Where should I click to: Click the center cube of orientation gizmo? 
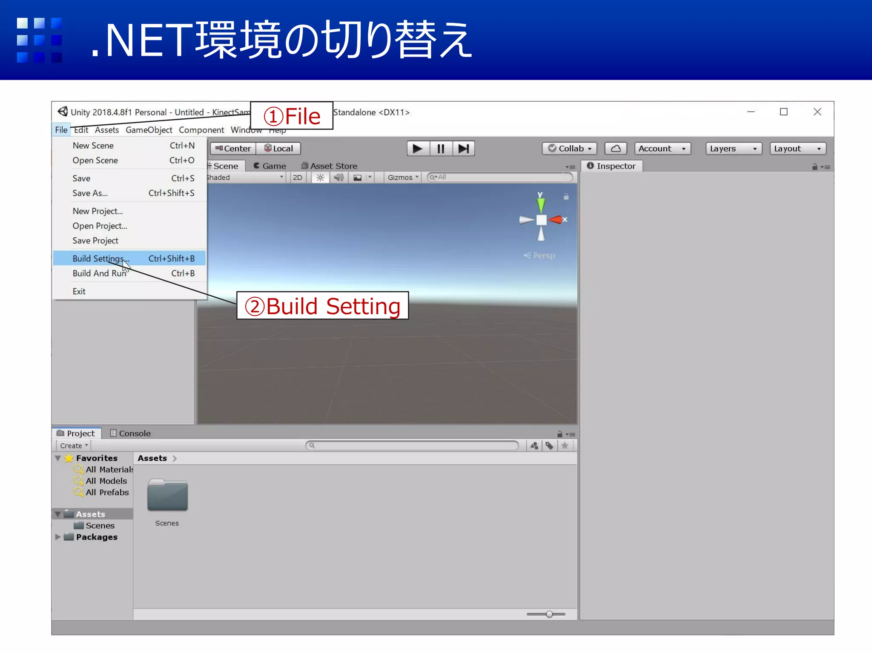point(541,220)
